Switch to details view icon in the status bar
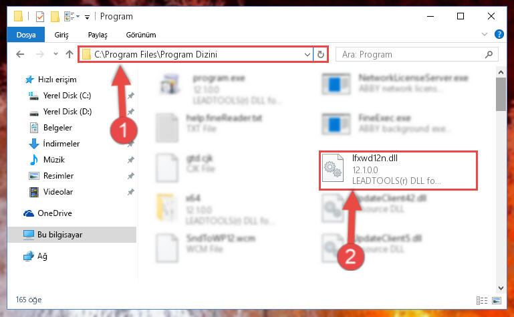 [x=481, y=300]
